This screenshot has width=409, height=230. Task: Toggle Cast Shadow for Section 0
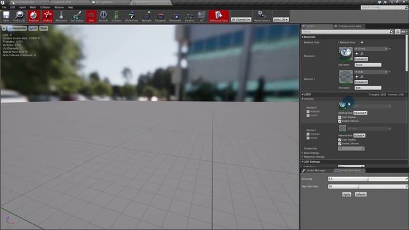tap(339, 118)
